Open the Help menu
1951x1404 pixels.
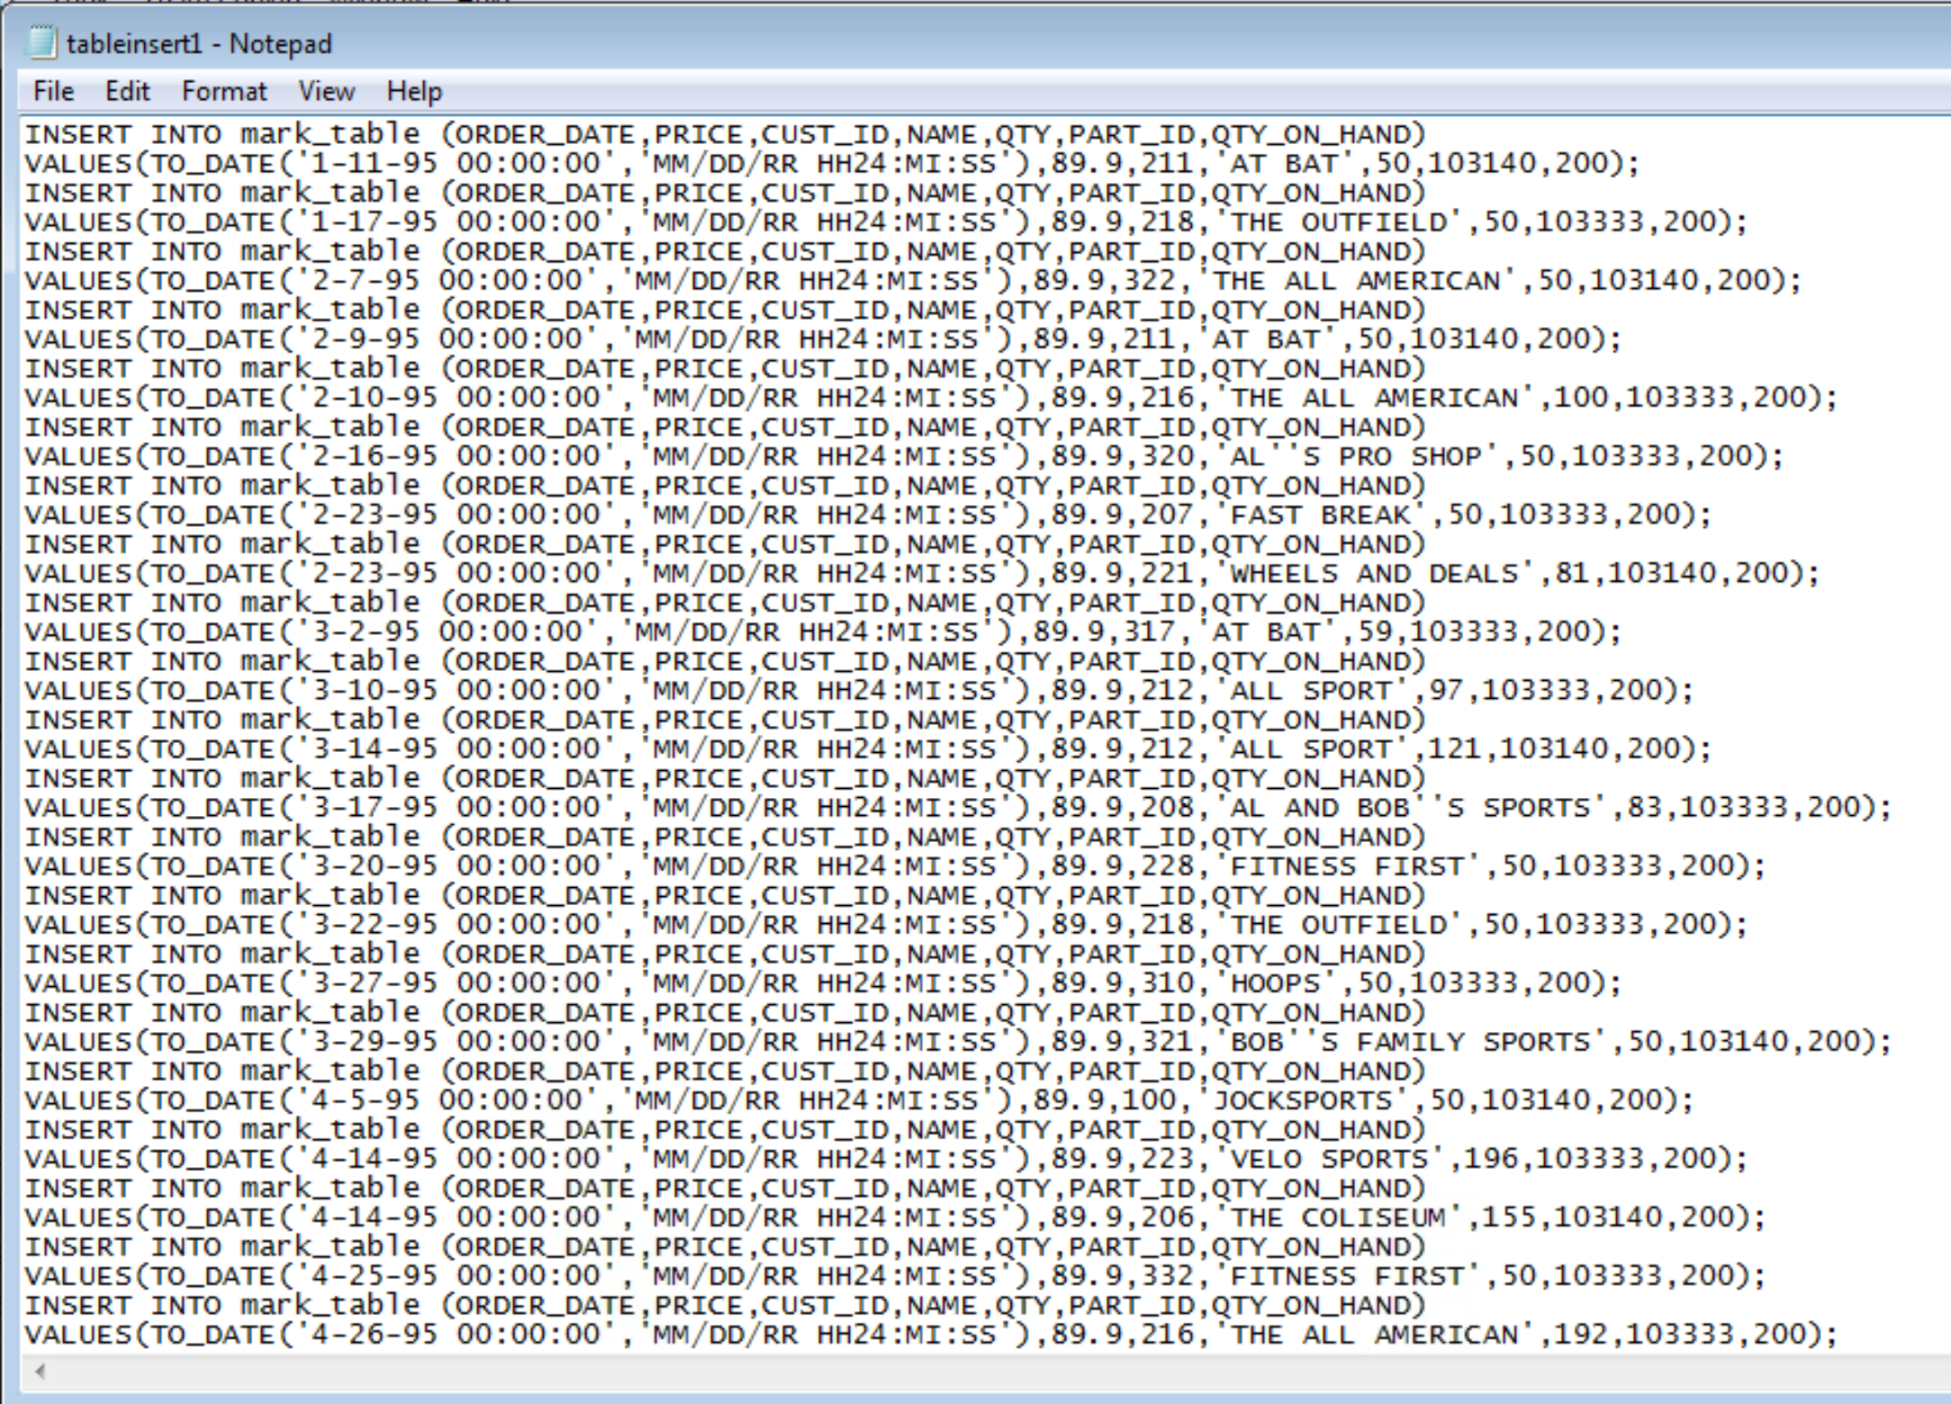pyautogui.click(x=414, y=91)
